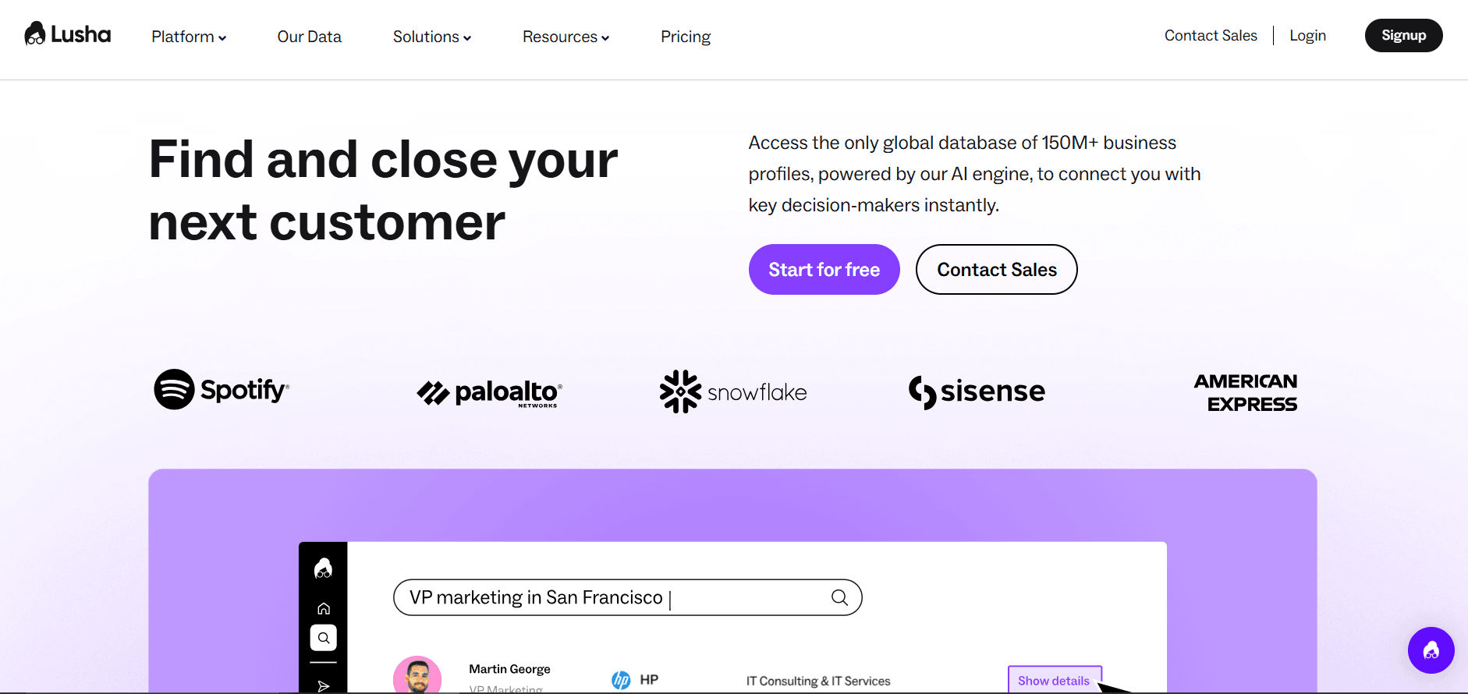Screen dimensions: 1468x694
Task: Click the Lusha logo in header
Action: coord(68,34)
